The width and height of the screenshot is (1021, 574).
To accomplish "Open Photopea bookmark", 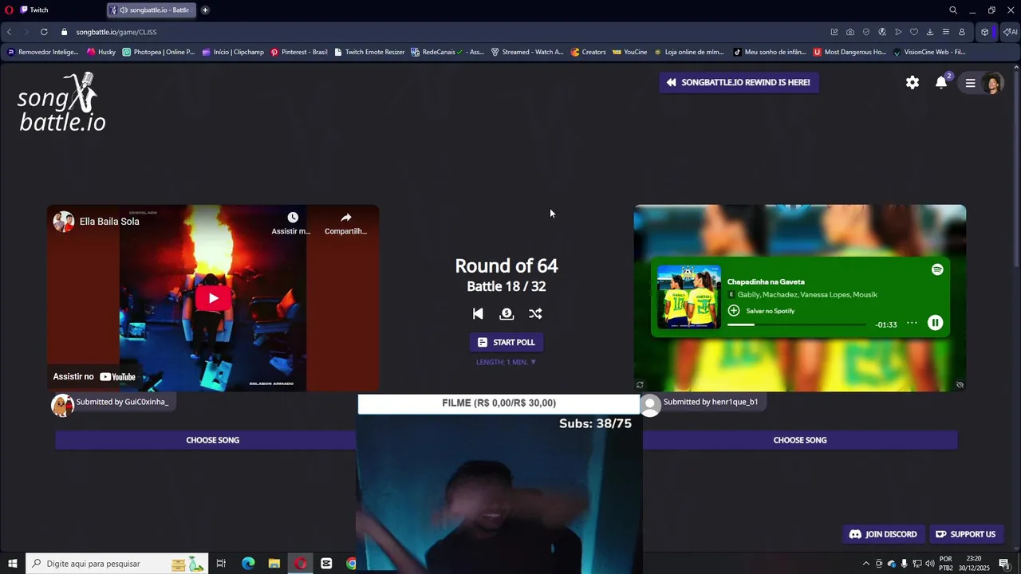I will [158, 52].
